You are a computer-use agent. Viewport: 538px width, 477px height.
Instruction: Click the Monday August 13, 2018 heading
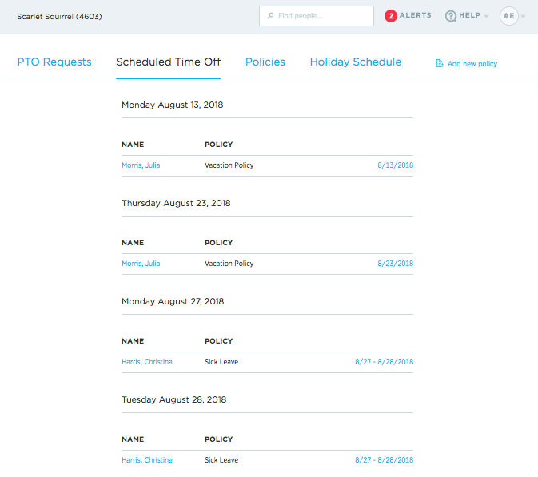[x=172, y=105]
